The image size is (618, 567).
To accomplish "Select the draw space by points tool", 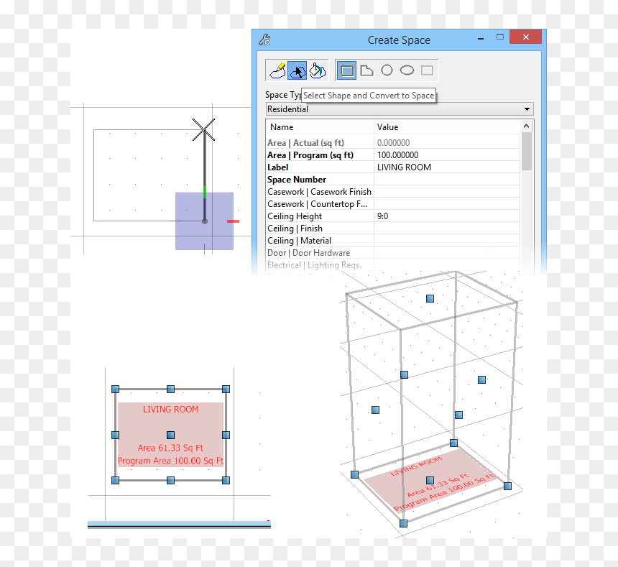I will point(277,71).
